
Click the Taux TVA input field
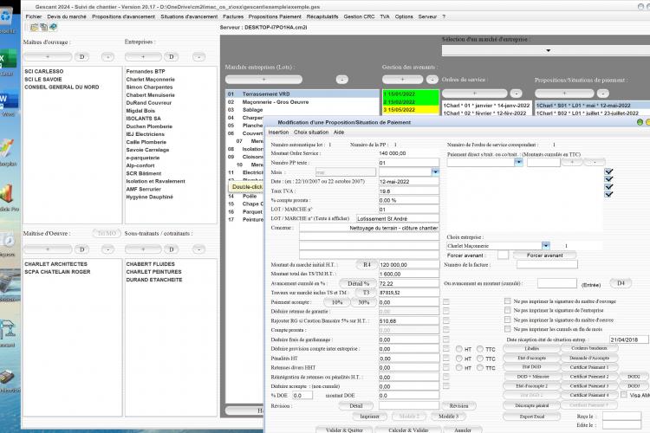(409, 191)
